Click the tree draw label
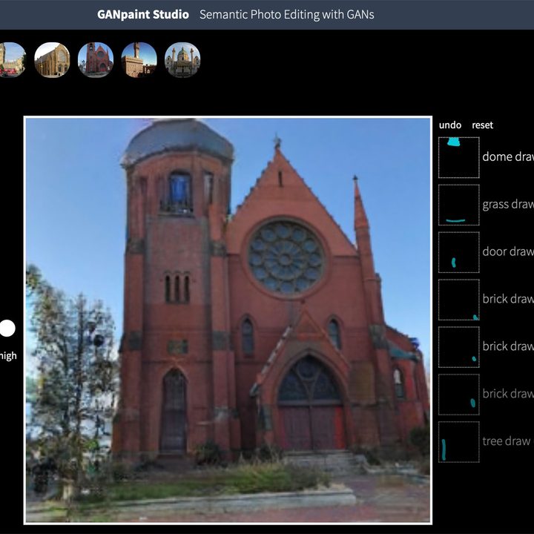534x534 pixels. 507,441
